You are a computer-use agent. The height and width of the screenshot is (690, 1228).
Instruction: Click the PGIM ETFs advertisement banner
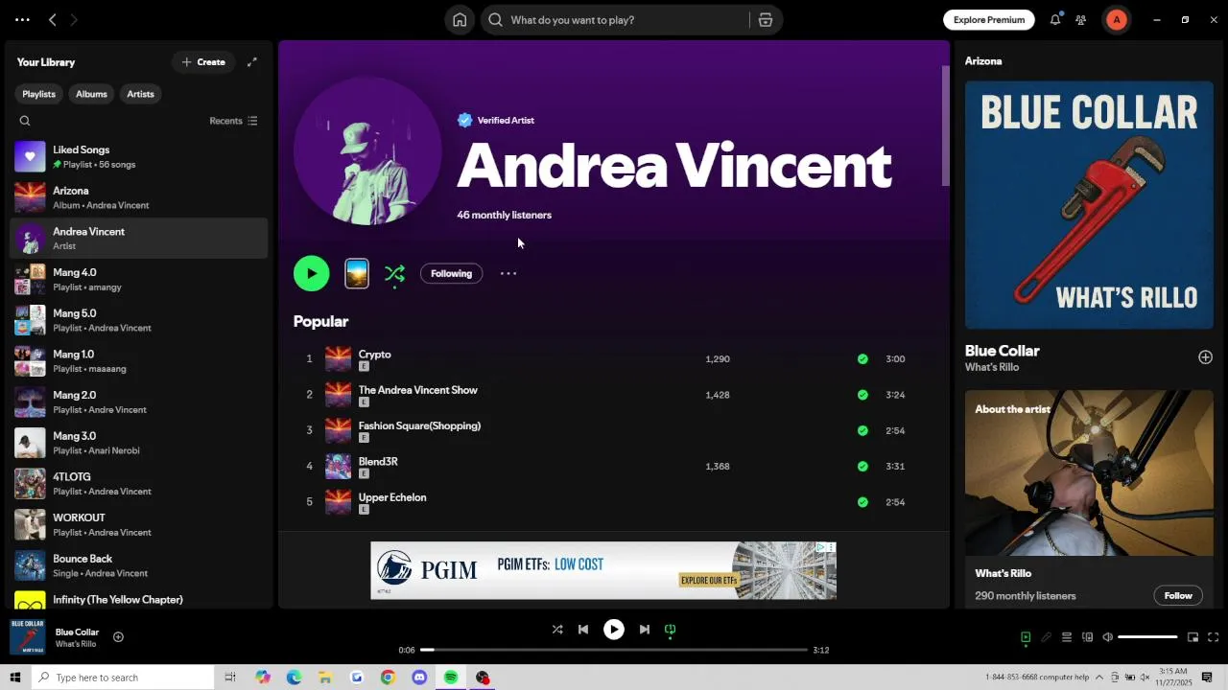coord(603,570)
